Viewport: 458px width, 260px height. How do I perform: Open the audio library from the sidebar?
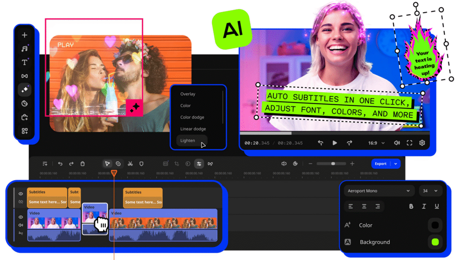coord(25,48)
